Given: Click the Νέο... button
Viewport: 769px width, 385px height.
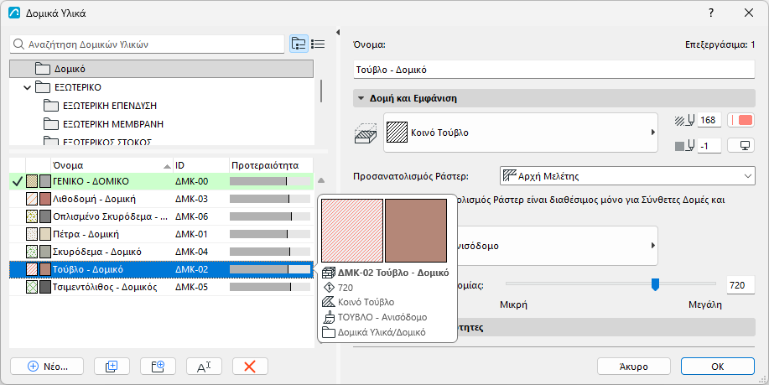Looking at the screenshot, I should 47,367.
